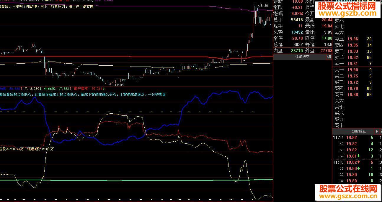Image resolution: width=382 pixels, height=202 pixels.
Task: Click the 流通A股:12316万 label
Action: click(x=40, y=149)
